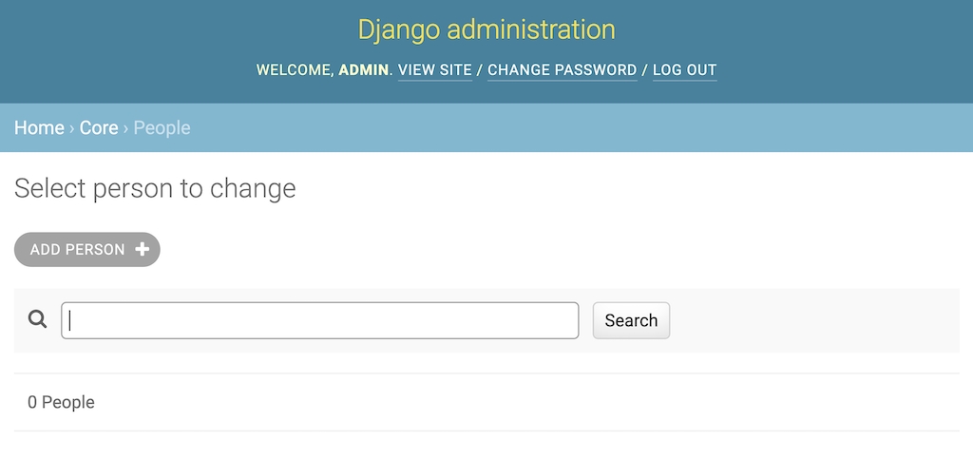Click LOG OUT in the header
The image size is (973, 459).
coord(684,70)
